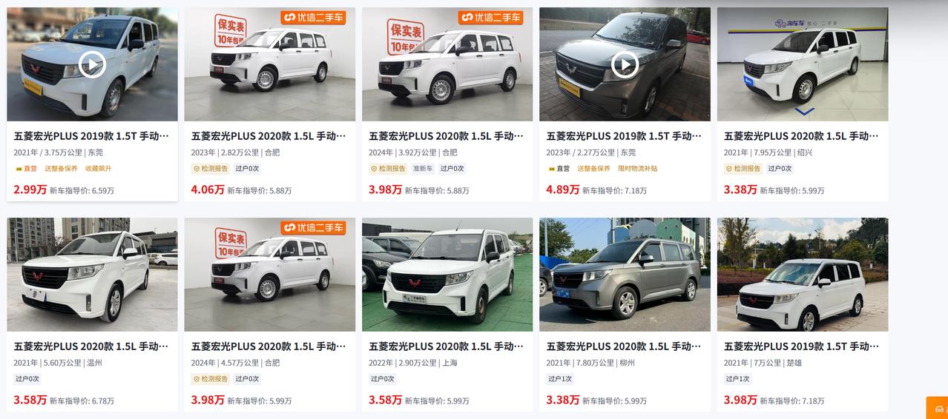Click the 优信二手车 badge on the bottom-row Hefei listing
The width and height of the screenshot is (948, 419).
[316, 227]
